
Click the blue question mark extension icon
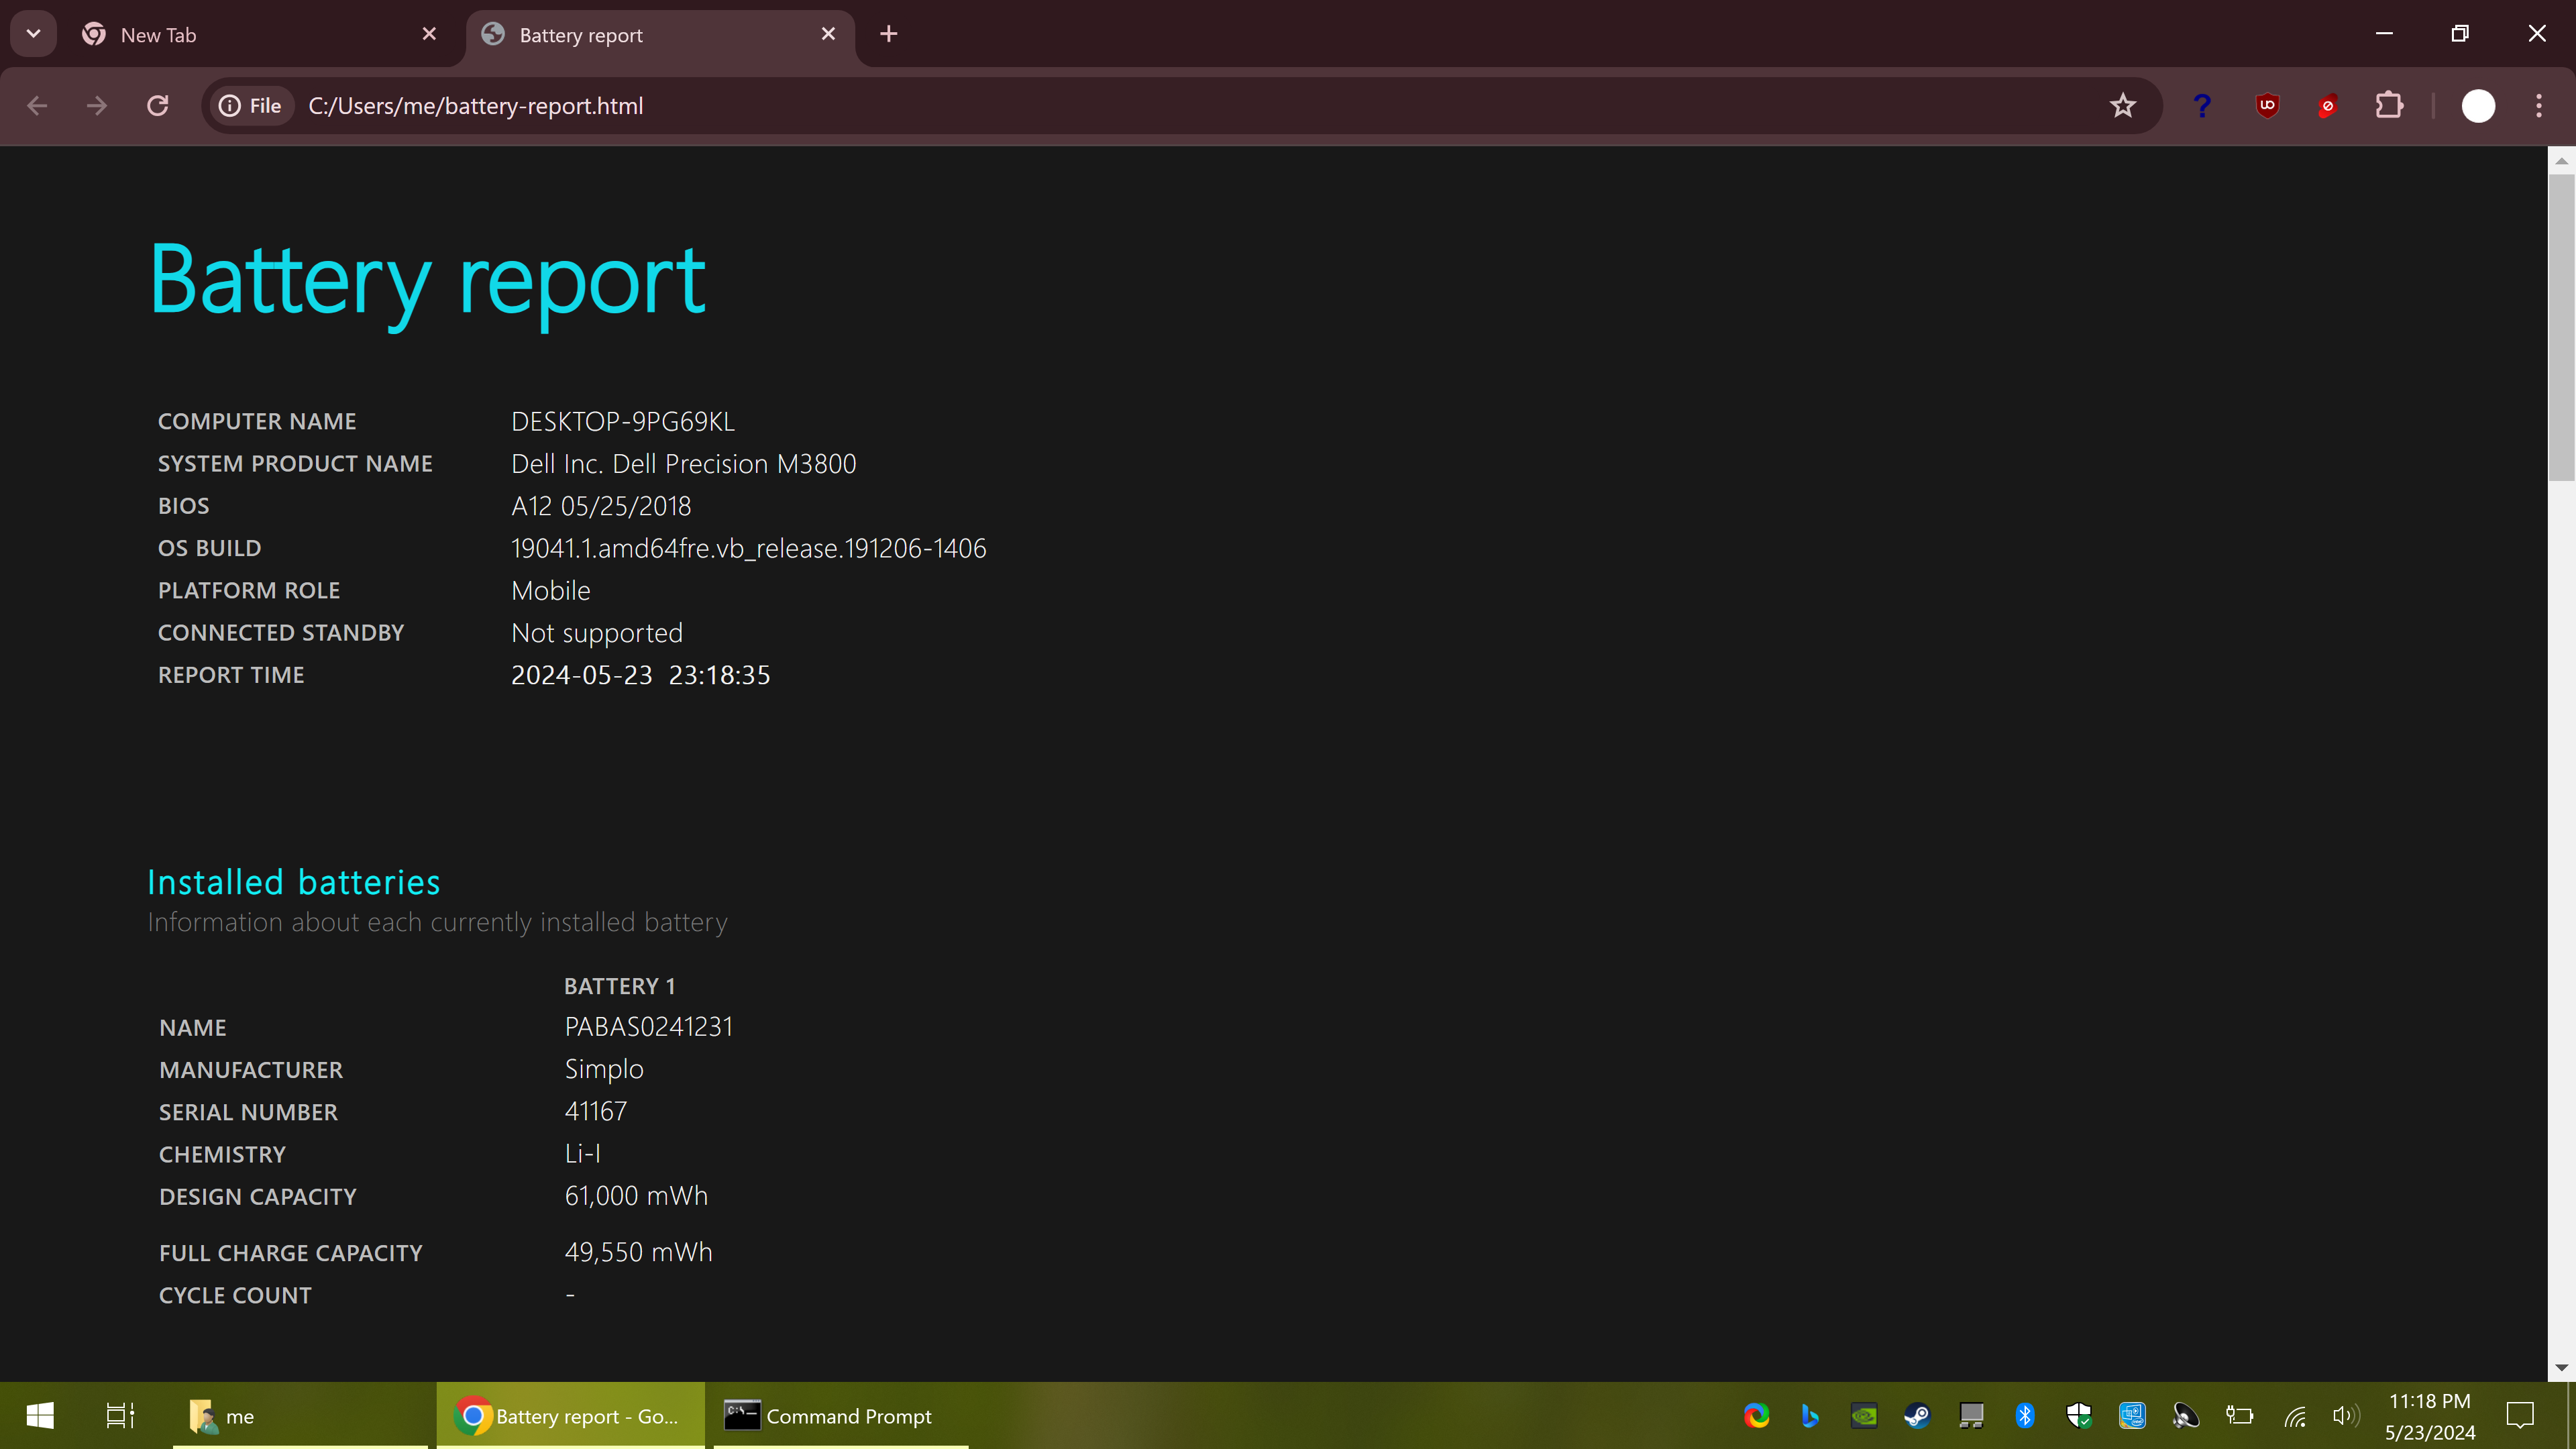coord(2201,106)
